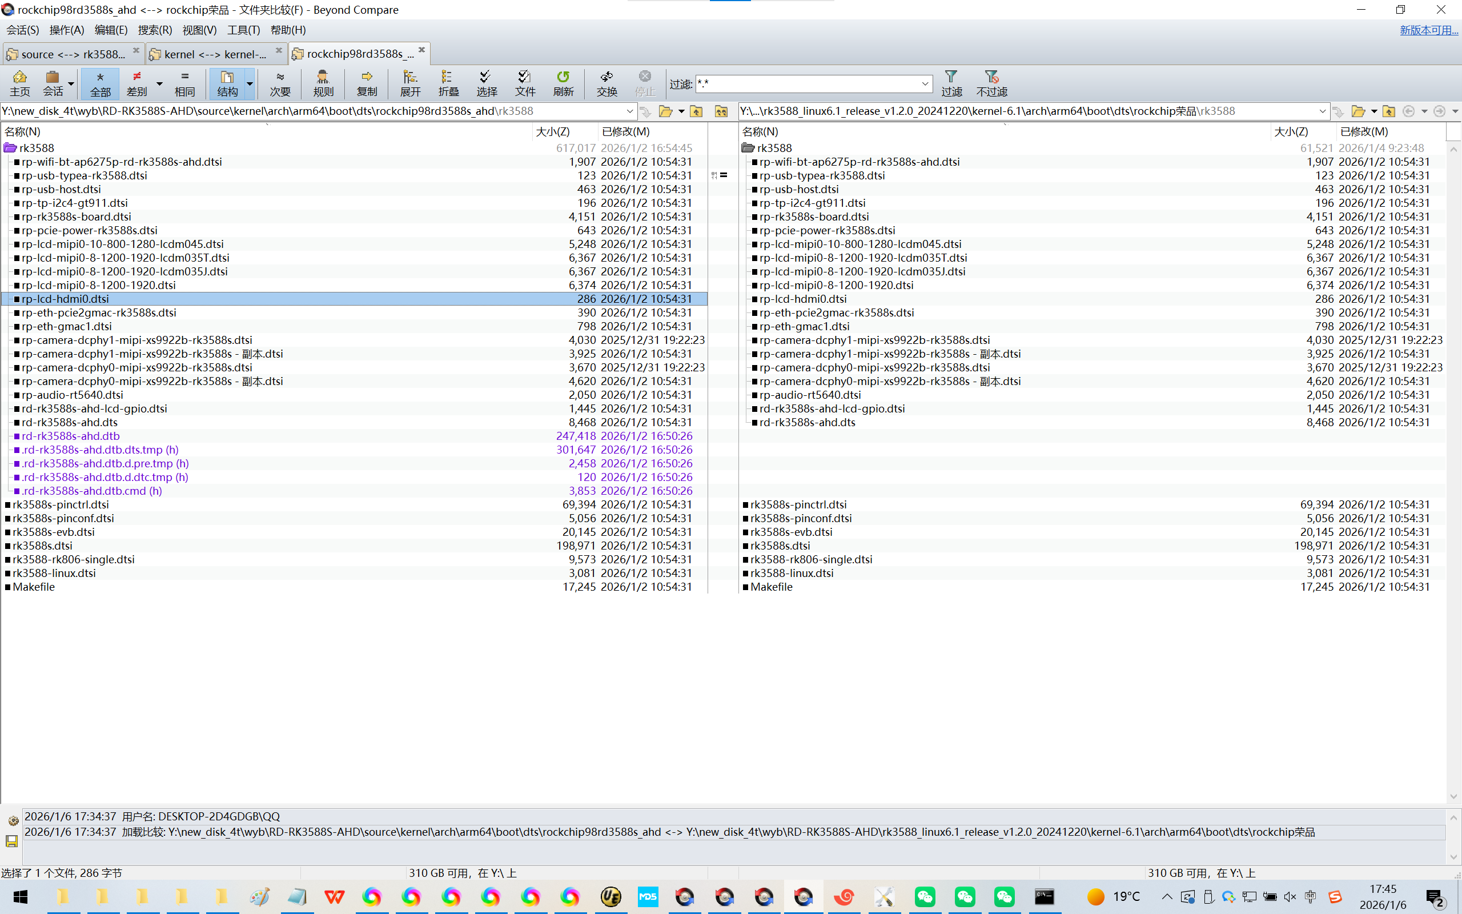Screen dimensions: 1462x914
Task: Expand the left folder path history dropdown
Action: pos(629,111)
